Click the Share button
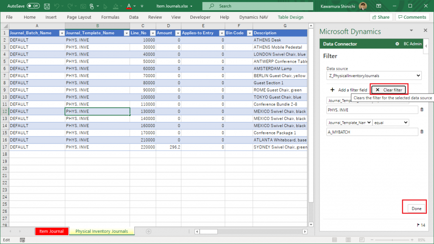The image size is (434, 244). tap(381, 17)
